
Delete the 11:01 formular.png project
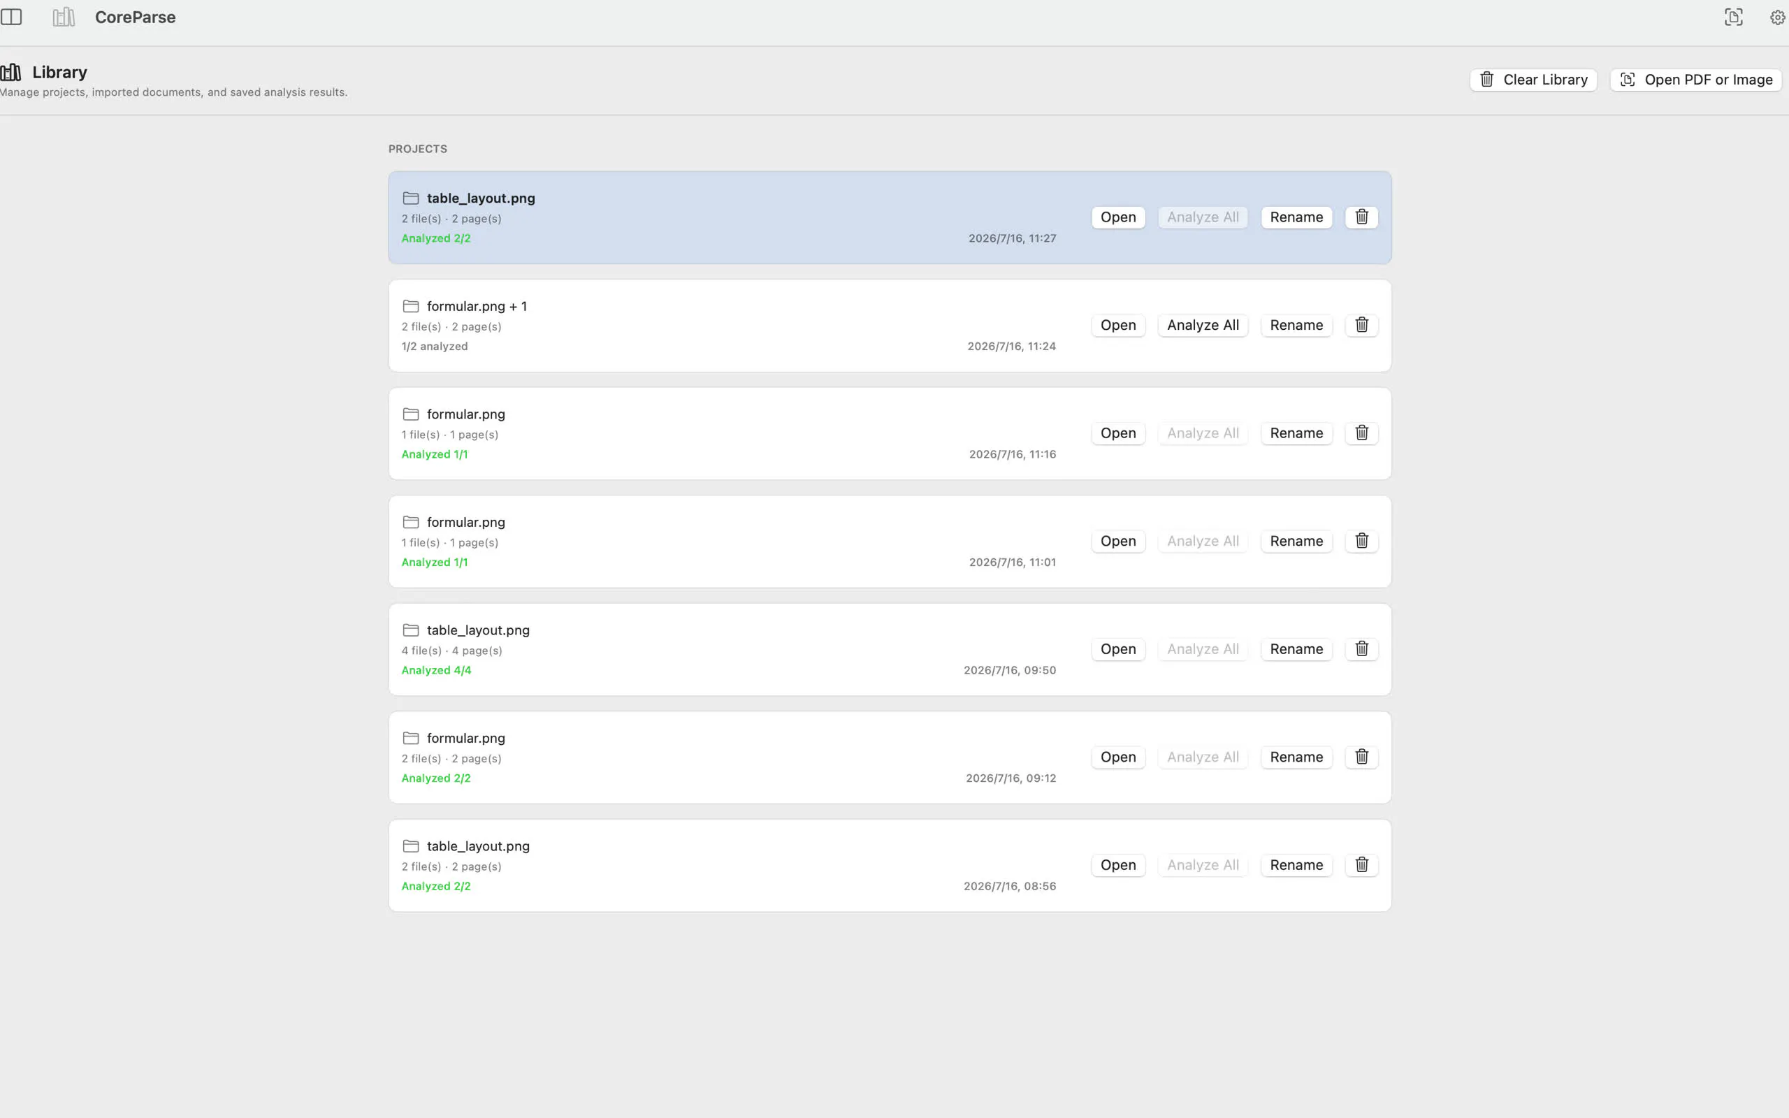[x=1362, y=542]
